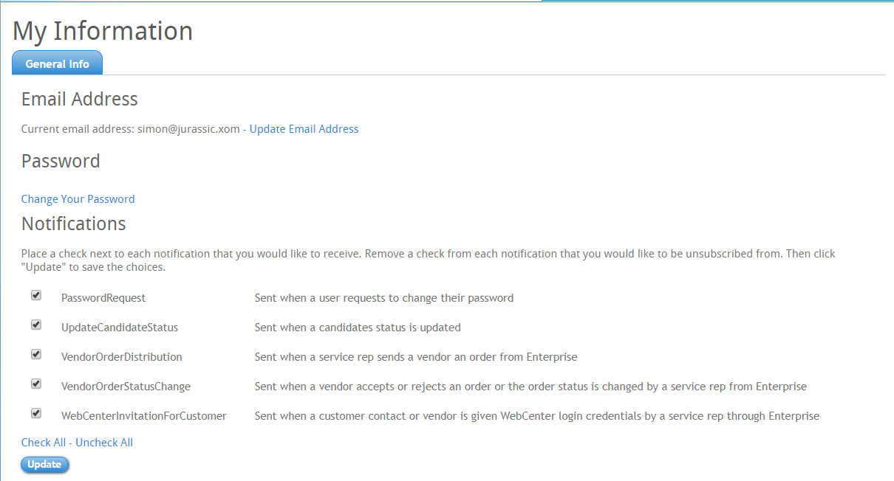Click the WebCenterInvitationForCustomer label text
Image resolution: width=894 pixels, height=481 pixels.
pos(143,416)
